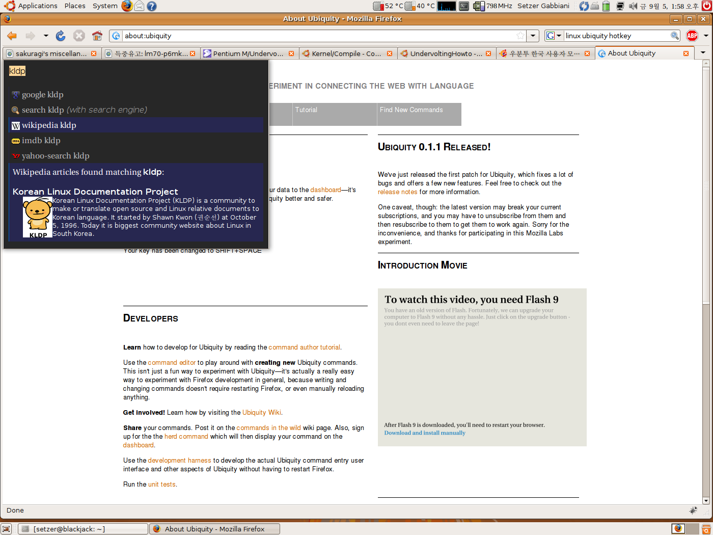Click the Home icon in the toolbar
713x535 pixels.
click(x=97, y=36)
